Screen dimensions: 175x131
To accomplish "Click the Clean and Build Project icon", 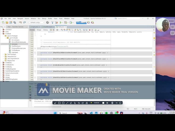I will tap(56, 22).
